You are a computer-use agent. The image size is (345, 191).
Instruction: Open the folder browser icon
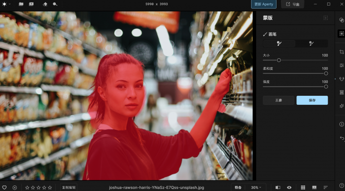click(21, 4)
